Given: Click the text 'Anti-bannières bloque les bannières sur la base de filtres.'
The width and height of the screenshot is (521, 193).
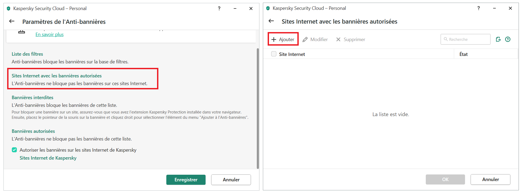Looking at the screenshot, I should click(70, 62).
